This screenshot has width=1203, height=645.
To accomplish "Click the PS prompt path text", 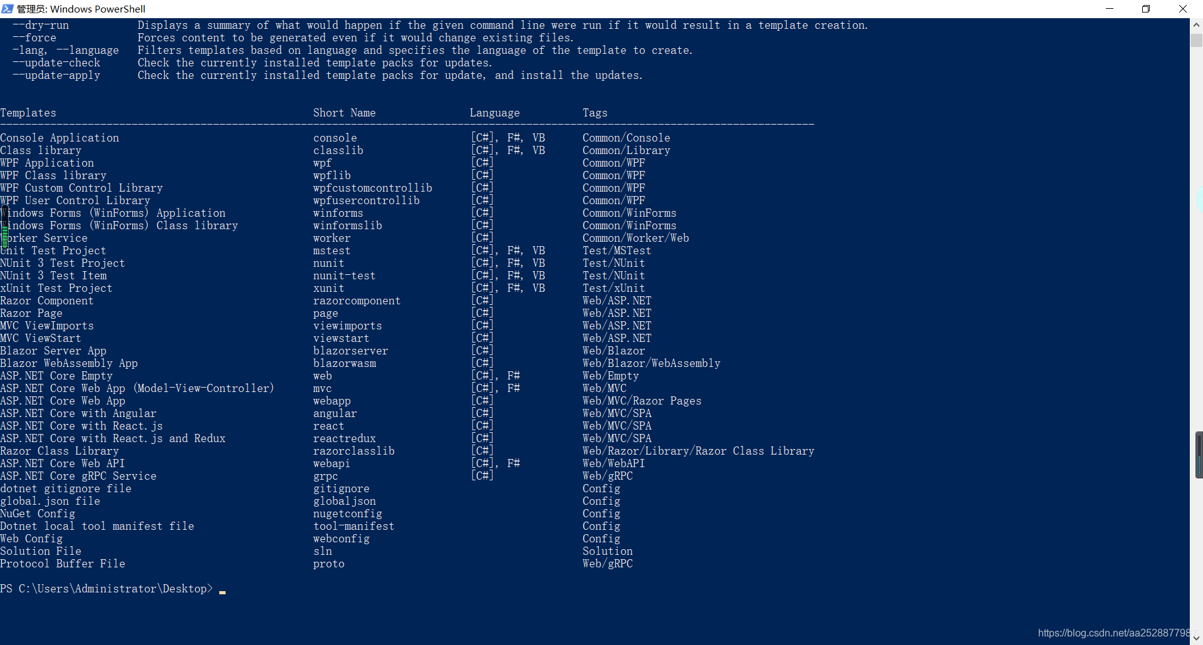I will (x=107, y=589).
